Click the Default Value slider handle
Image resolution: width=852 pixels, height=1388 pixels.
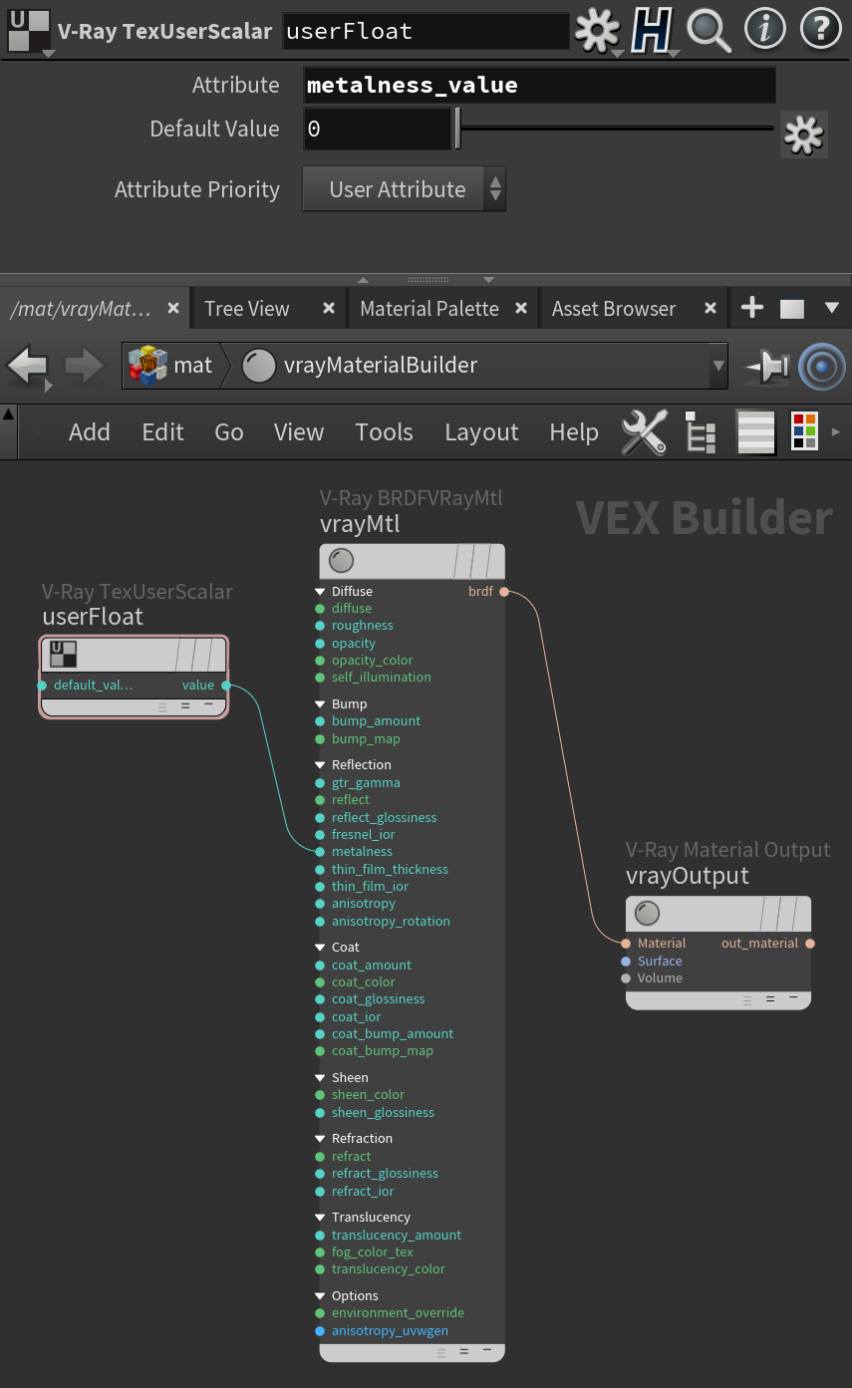coord(457,129)
